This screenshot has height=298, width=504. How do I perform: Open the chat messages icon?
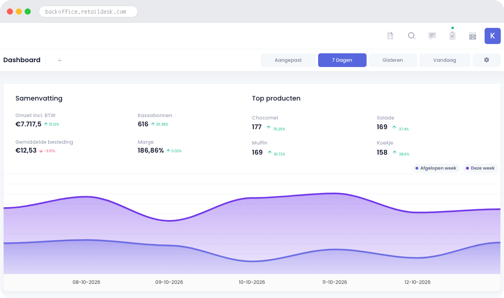(432, 36)
